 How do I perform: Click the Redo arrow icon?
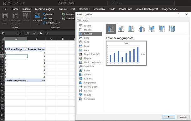[17, 3]
